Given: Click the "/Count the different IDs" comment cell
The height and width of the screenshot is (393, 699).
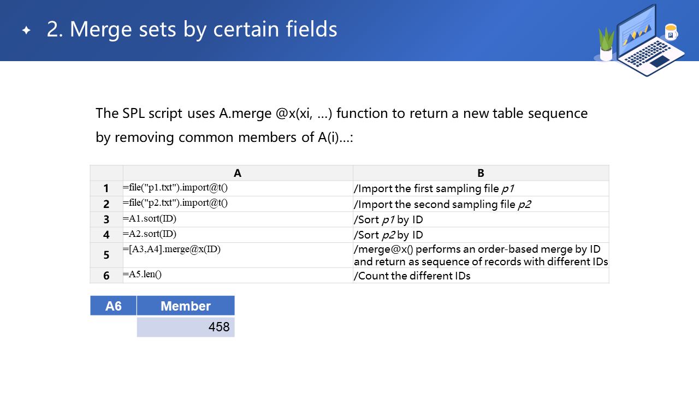Looking at the screenshot, I should coord(481,276).
